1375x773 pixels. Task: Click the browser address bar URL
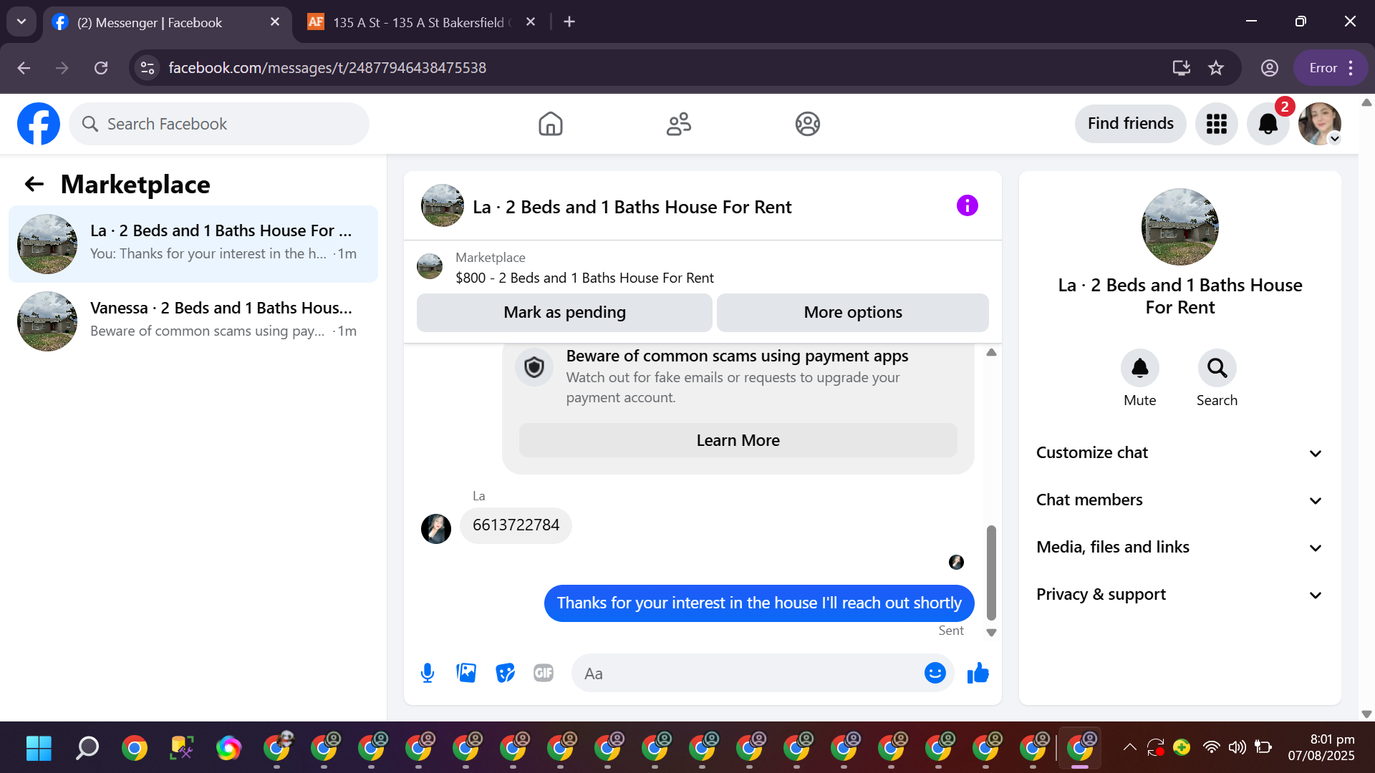327,68
